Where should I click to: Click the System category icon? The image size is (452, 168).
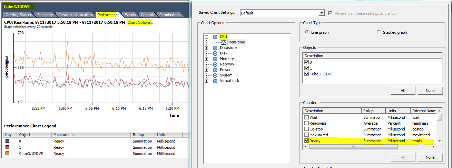215,75
